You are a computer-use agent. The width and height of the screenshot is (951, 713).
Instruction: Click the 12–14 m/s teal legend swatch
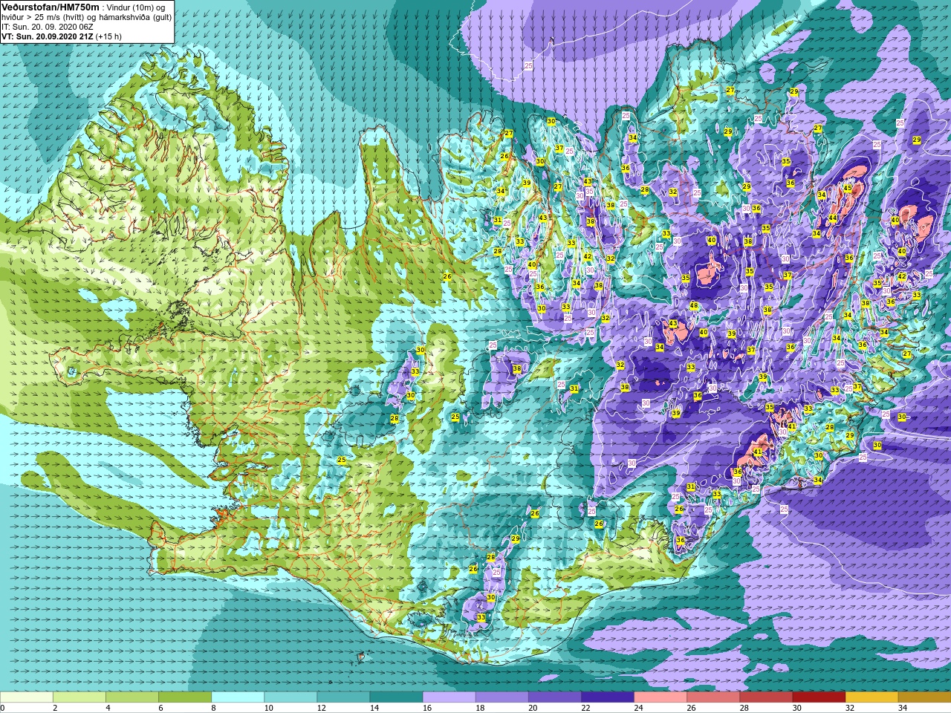click(x=343, y=697)
